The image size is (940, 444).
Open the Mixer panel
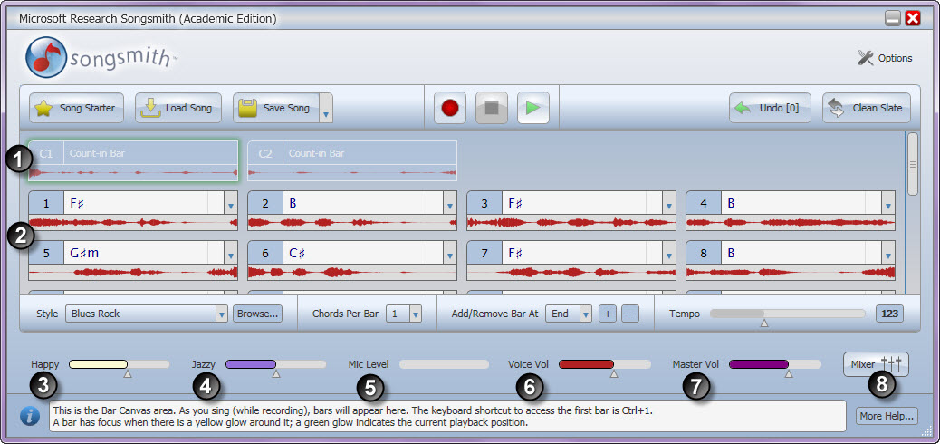(876, 363)
